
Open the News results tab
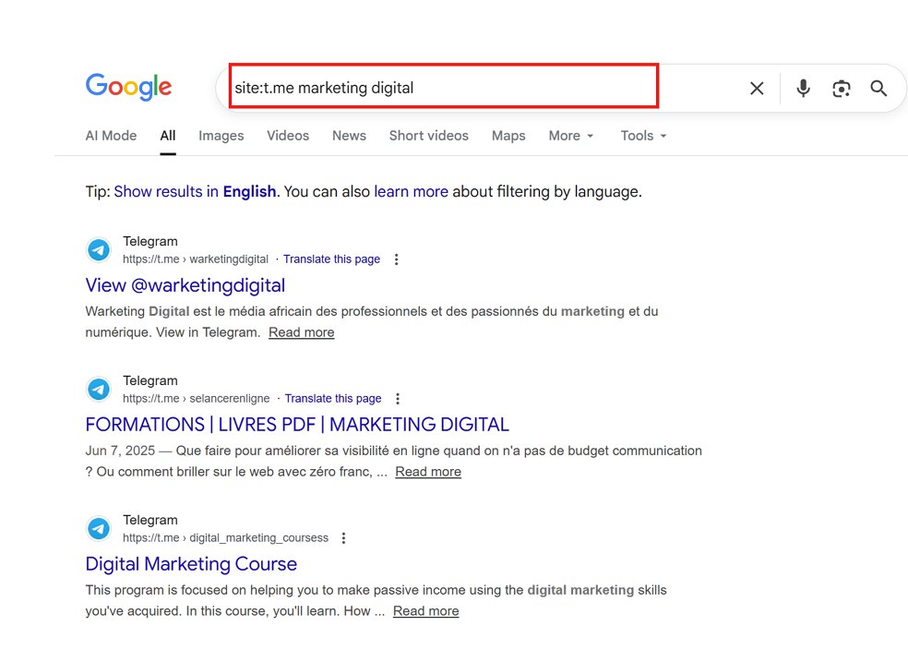coord(349,136)
